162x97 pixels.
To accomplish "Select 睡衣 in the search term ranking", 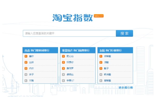I will pyautogui.click(x=31, y=56).
